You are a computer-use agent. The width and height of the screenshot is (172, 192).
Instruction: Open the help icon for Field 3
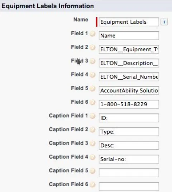92,61
